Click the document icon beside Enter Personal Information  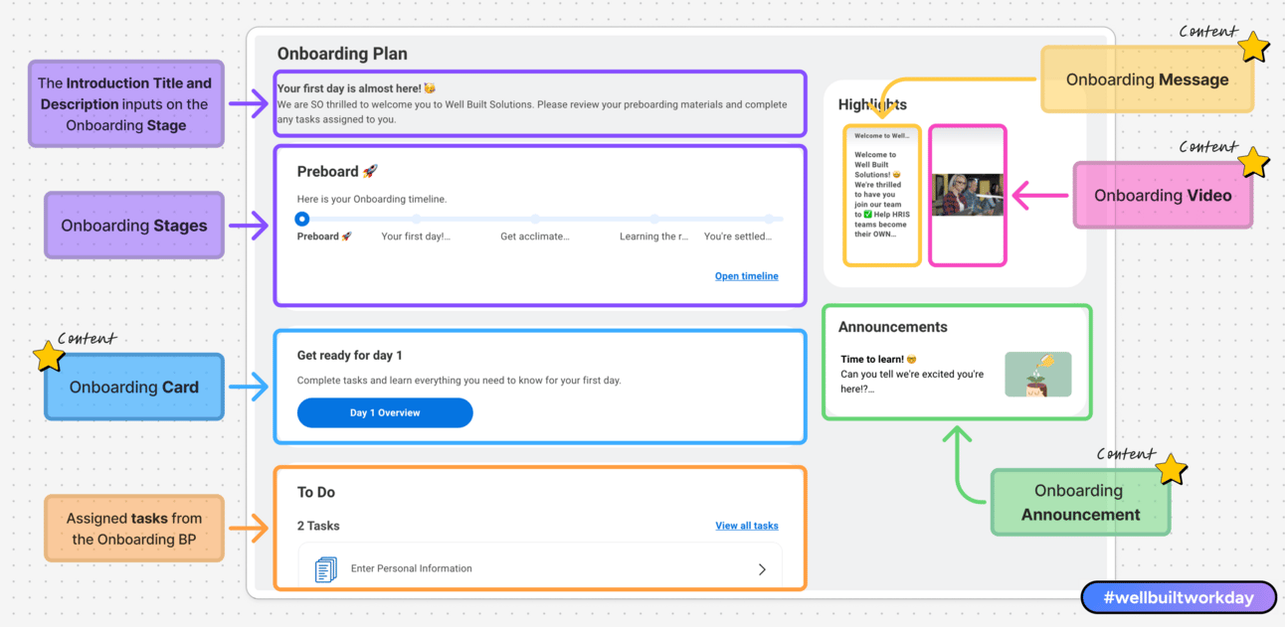point(325,569)
